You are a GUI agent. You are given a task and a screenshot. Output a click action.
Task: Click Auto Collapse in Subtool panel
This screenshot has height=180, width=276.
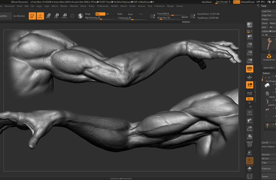(269, 147)
